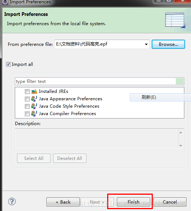Click the Description scrollbar down arrow
This screenshot has width=191, height=211.
[x=181, y=146]
